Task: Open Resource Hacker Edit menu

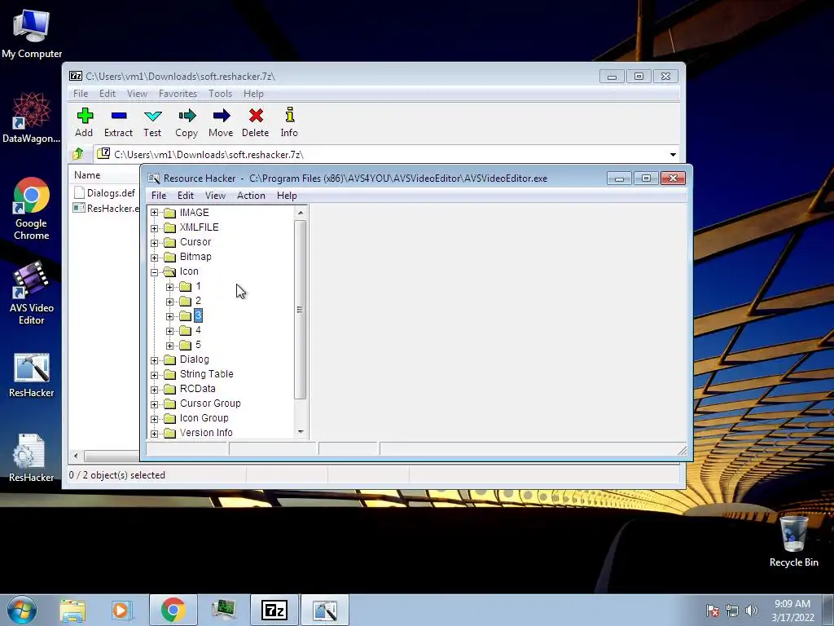Action: [x=186, y=196]
